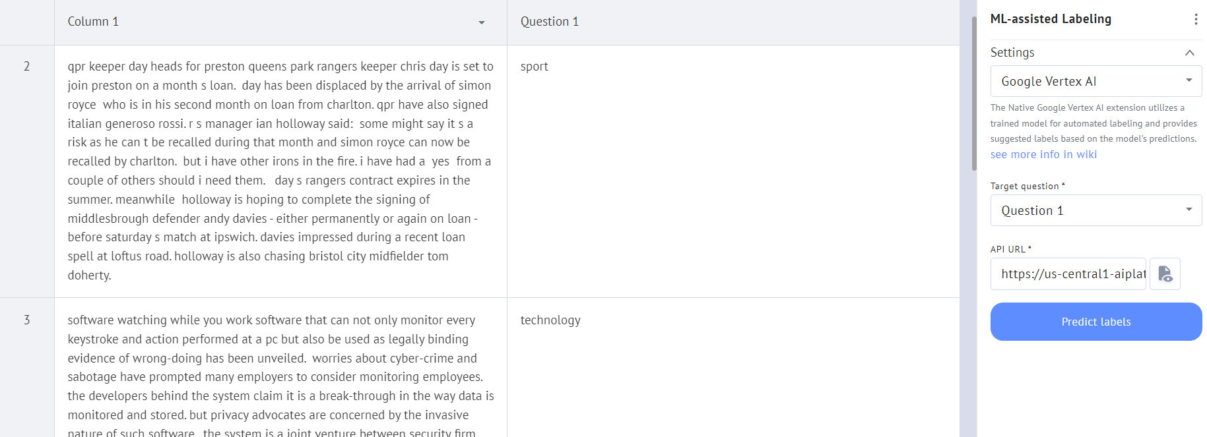This screenshot has width=1207, height=437.
Task: Open the Target question dropdown
Action: [1095, 210]
